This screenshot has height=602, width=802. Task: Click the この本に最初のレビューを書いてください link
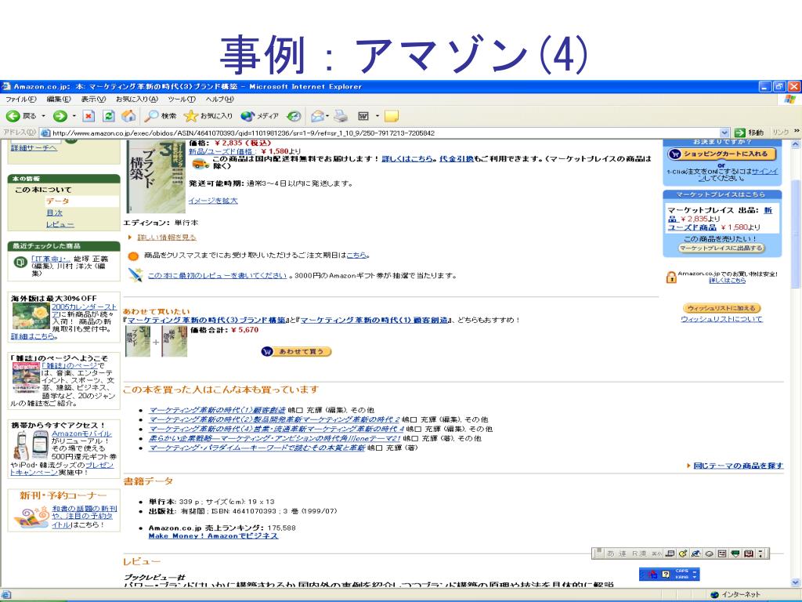(x=217, y=275)
